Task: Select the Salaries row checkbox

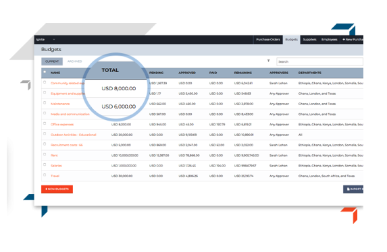Action: coord(45,164)
